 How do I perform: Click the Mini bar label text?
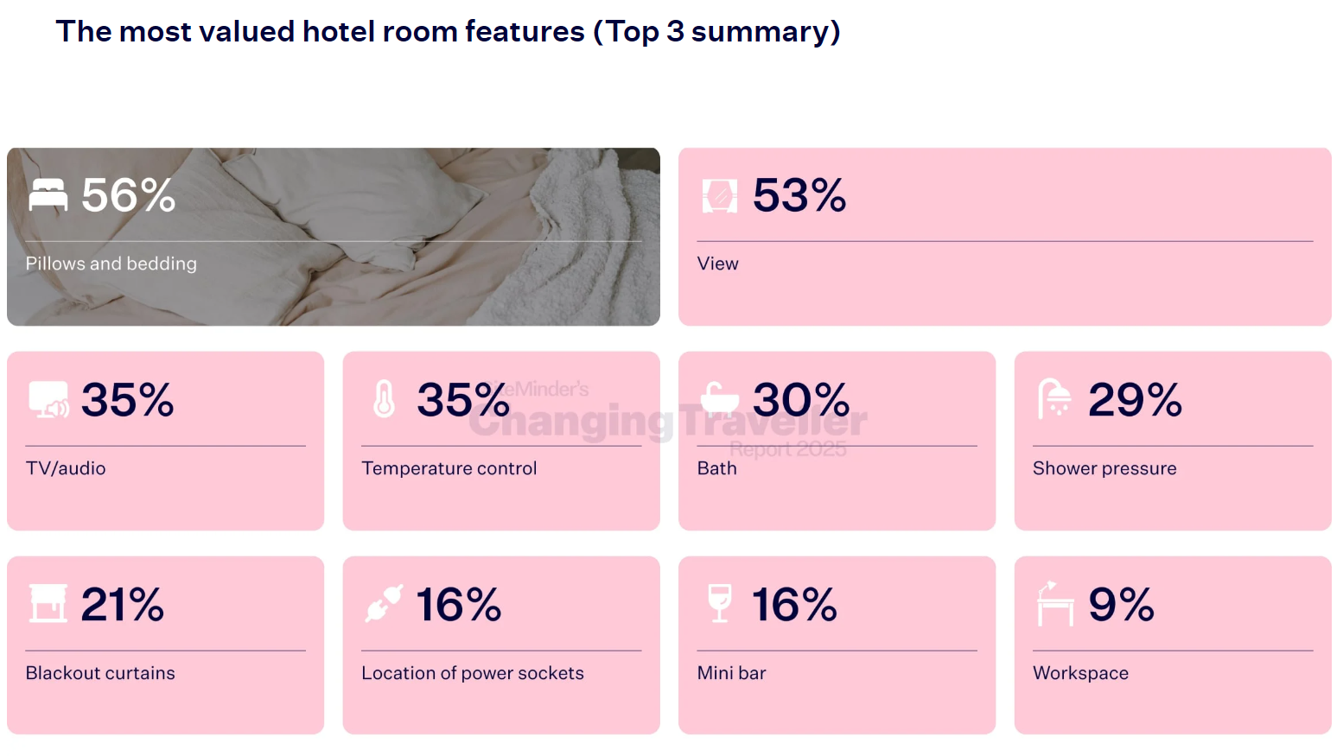[x=731, y=673]
